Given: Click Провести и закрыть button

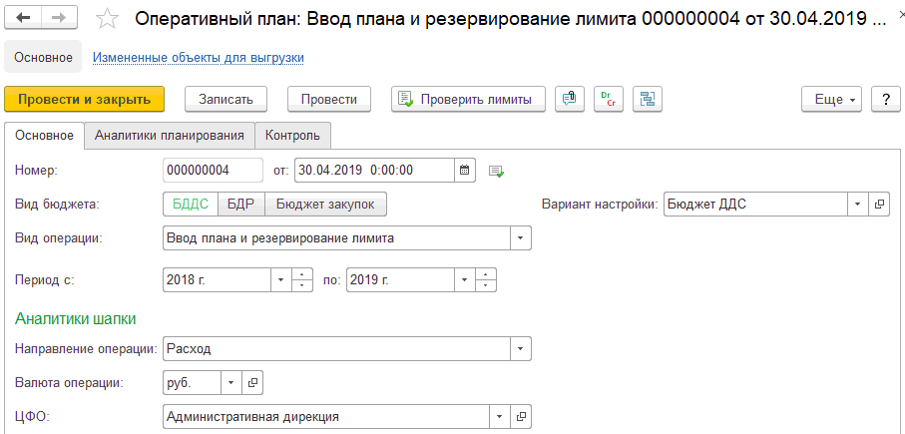Looking at the screenshot, I should tap(84, 99).
